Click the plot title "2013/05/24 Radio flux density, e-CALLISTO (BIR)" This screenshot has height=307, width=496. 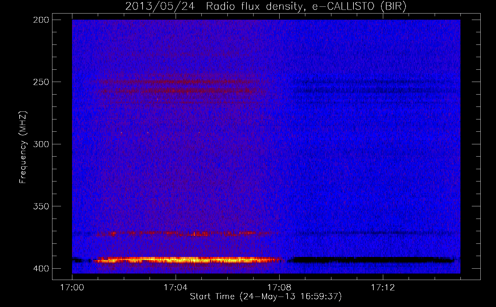click(266, 6)
